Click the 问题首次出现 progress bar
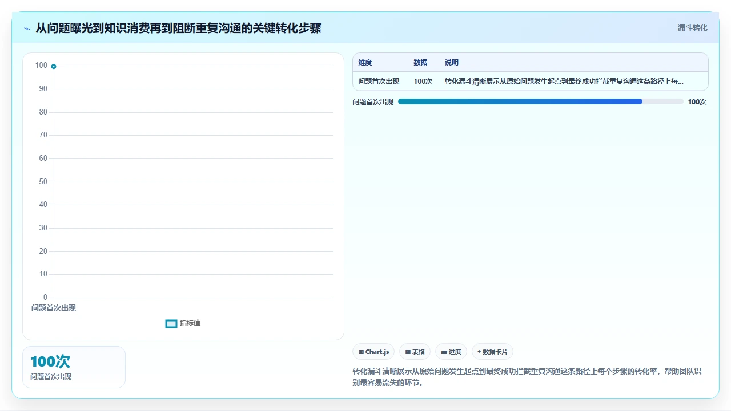Image resolution: width=731 pixels, height=411 pixels. tap(540, 101)
